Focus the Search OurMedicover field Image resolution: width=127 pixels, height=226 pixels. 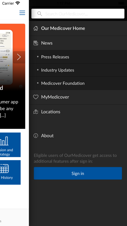(x=78, y=14)
